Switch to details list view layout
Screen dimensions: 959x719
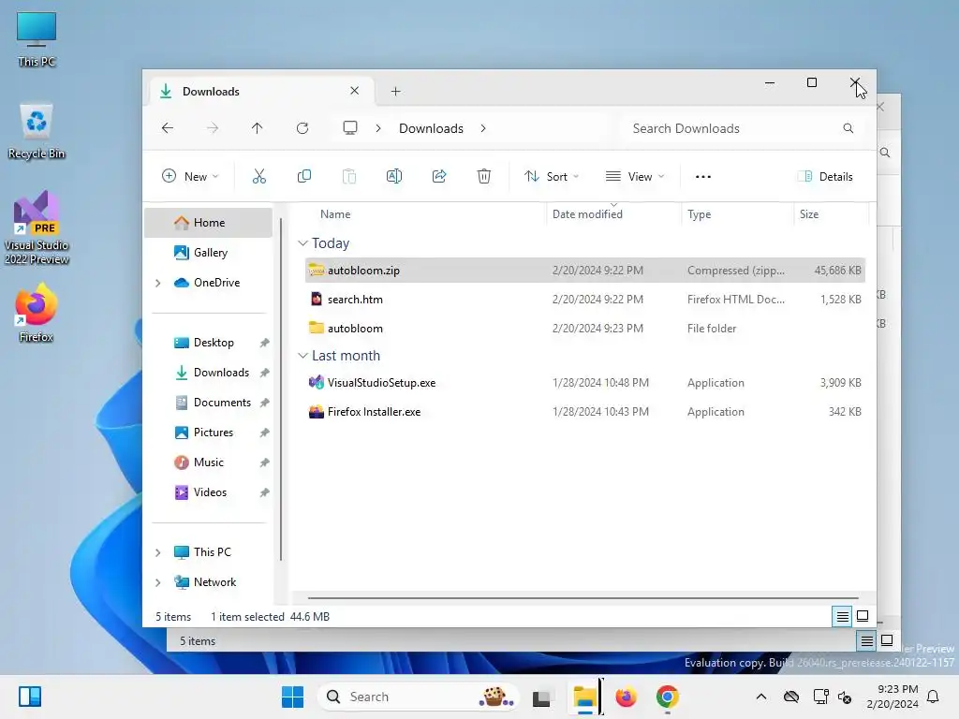click(842, 616)
